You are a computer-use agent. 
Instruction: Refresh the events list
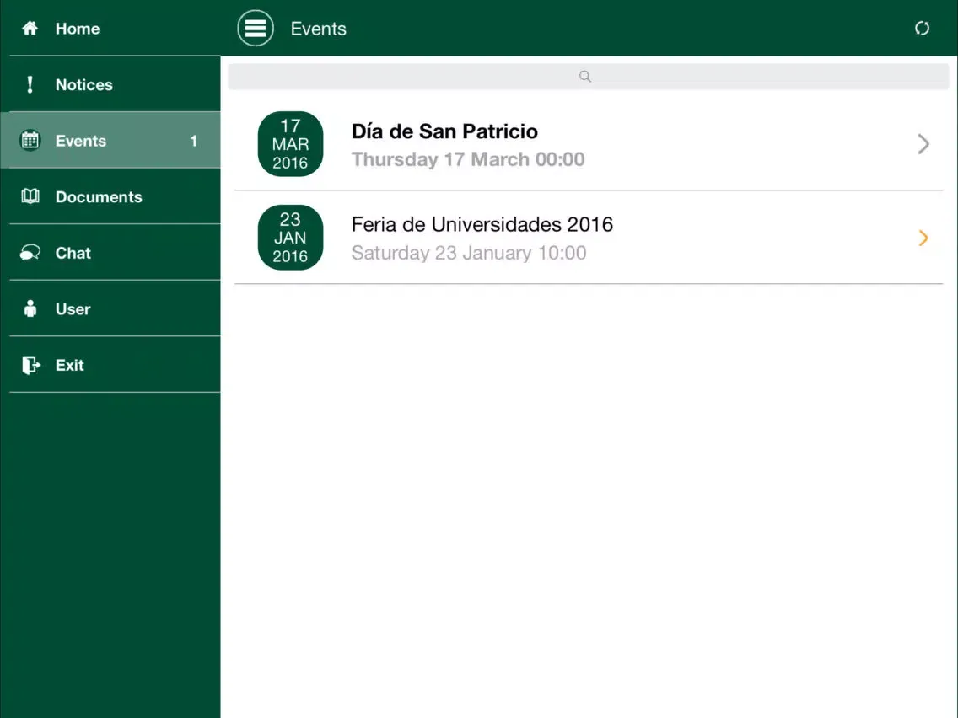tap(922, 28)
